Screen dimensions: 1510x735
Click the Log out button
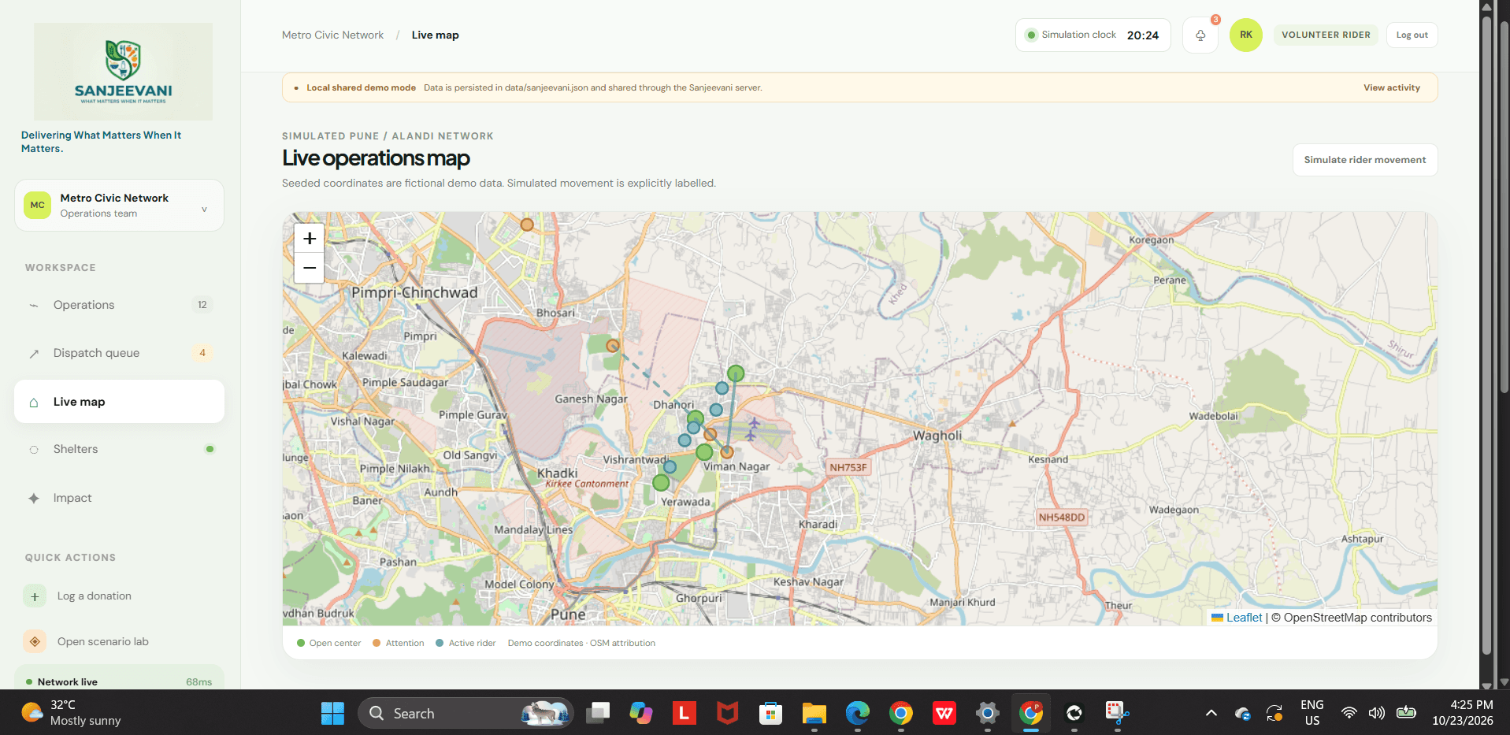[1412, 35]
